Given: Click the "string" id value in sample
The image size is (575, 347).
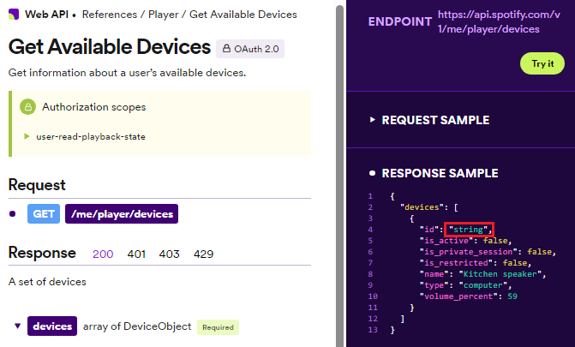Looking at the screenshot, I should 468,230.
